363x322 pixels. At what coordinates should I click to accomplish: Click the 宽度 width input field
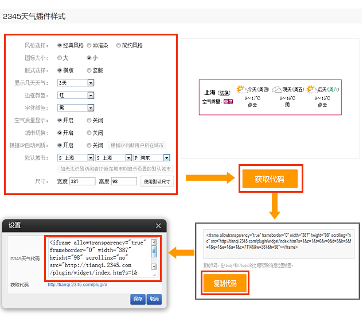pyautogui.click(x=82, y=181)
